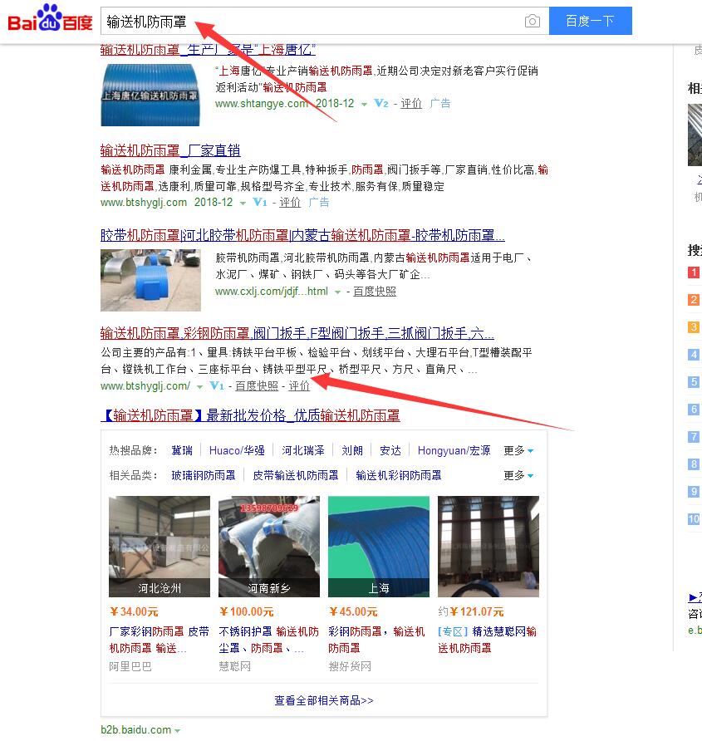Image resolution: width=702 pixels, height=741 pixels.
Task: Click V1 badge next to btshyglj.com 2018-12
Action: (260, 202)
